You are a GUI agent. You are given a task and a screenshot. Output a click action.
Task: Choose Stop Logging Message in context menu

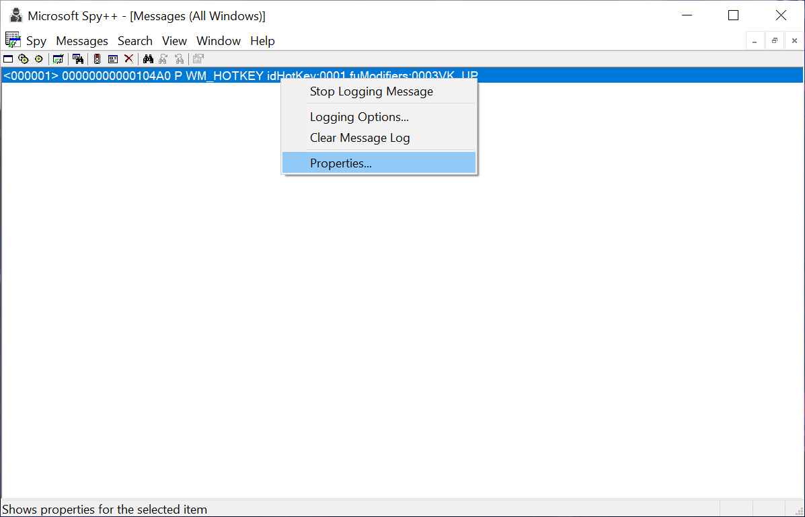coord(379,91)
